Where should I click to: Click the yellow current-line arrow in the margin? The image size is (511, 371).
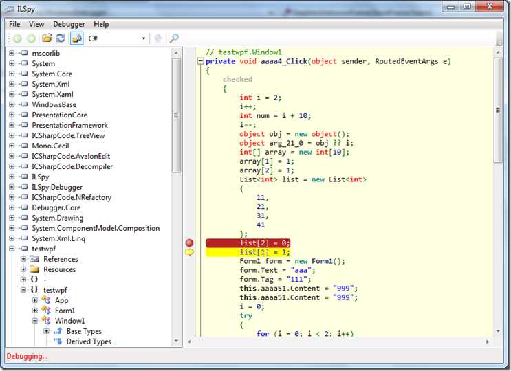[190, 252]
